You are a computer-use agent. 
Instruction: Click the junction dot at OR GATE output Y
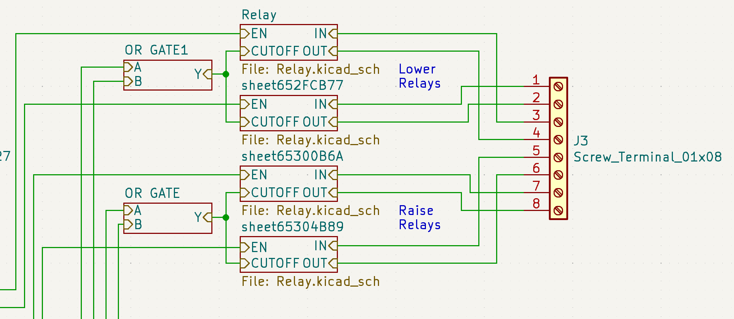pyautogui.click(x=226, y=218)
